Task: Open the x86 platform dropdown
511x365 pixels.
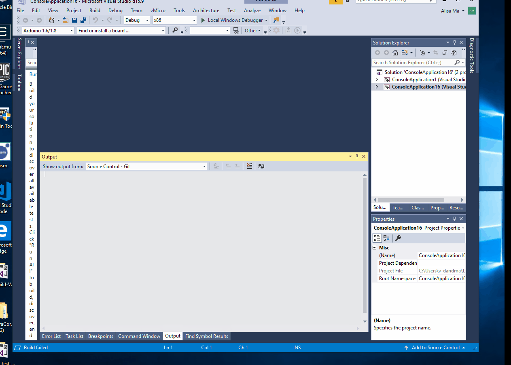Action: [x=174, y=20]
